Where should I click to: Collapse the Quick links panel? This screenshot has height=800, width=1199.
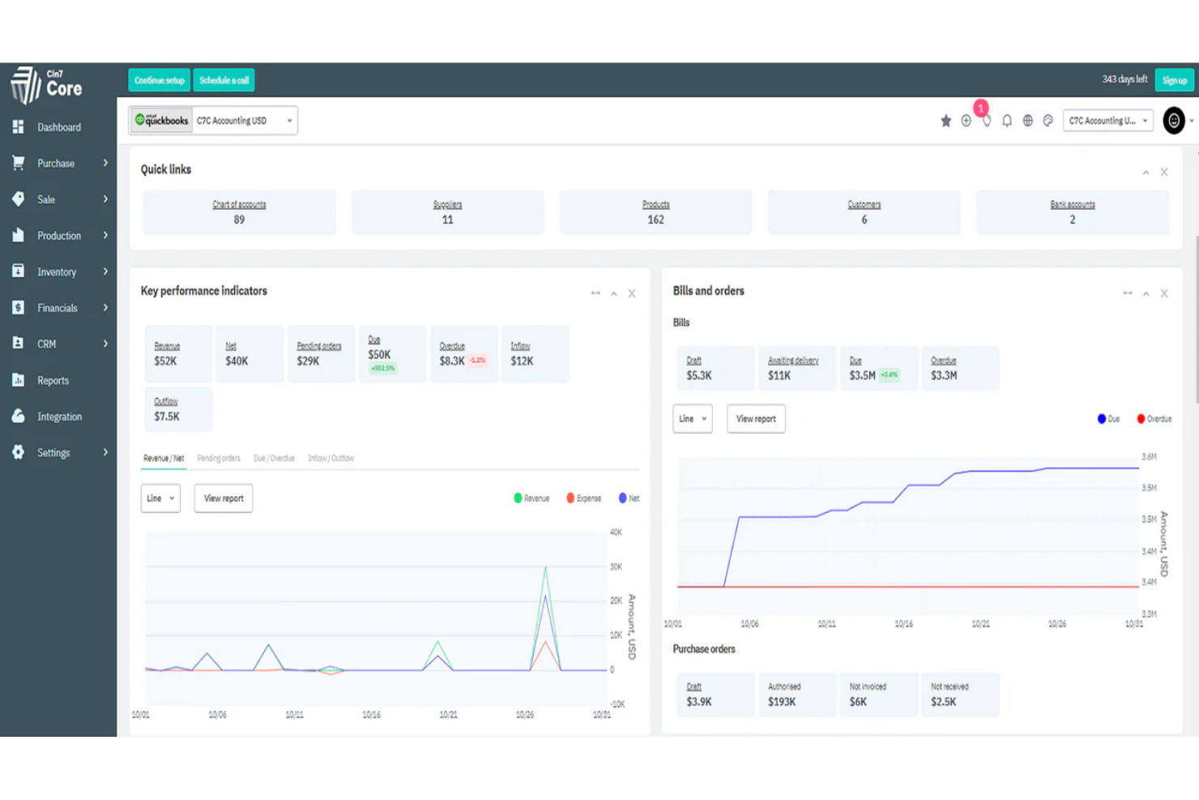pos(1146,172)
